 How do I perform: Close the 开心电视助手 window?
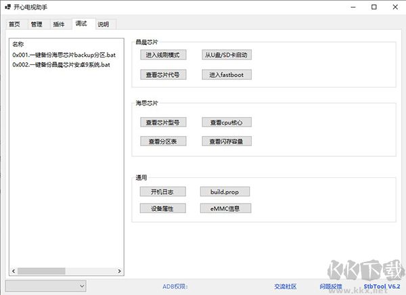(x=395, y=7)
